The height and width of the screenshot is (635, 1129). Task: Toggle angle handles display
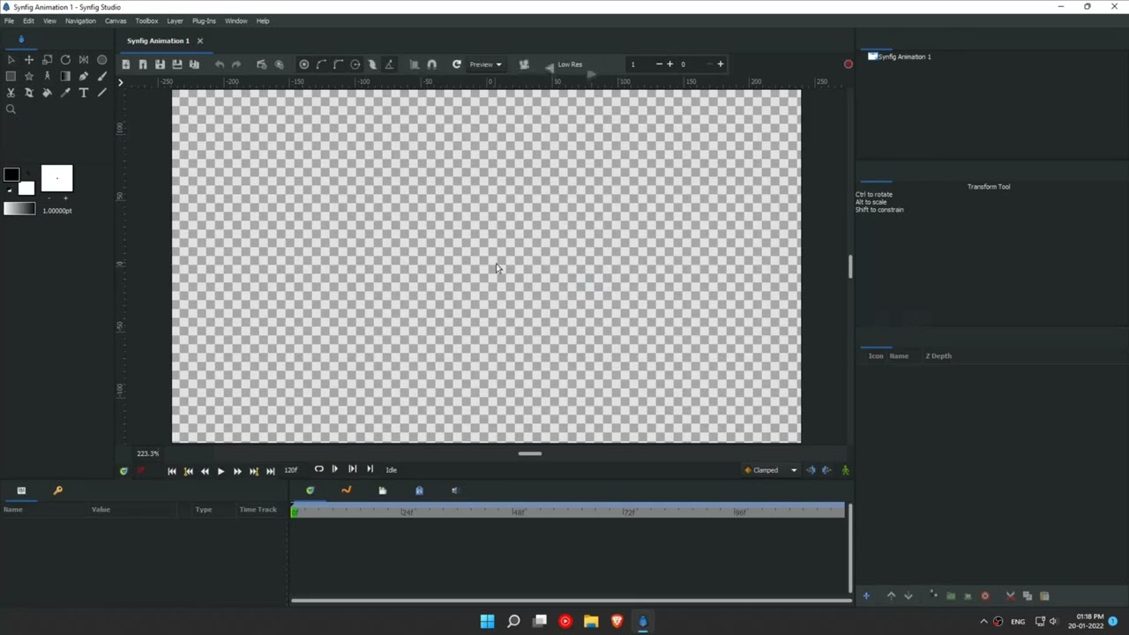click(x=389, y=64)
